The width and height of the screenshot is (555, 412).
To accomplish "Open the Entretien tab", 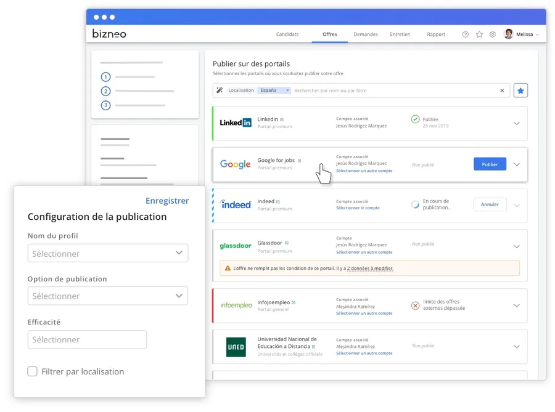I will (400, 34).
